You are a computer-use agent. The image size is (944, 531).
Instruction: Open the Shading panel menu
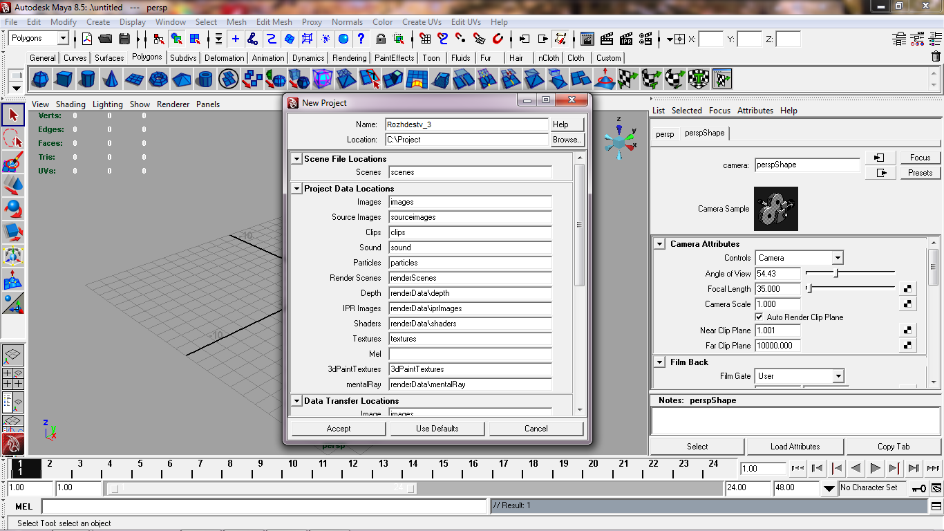70,104
